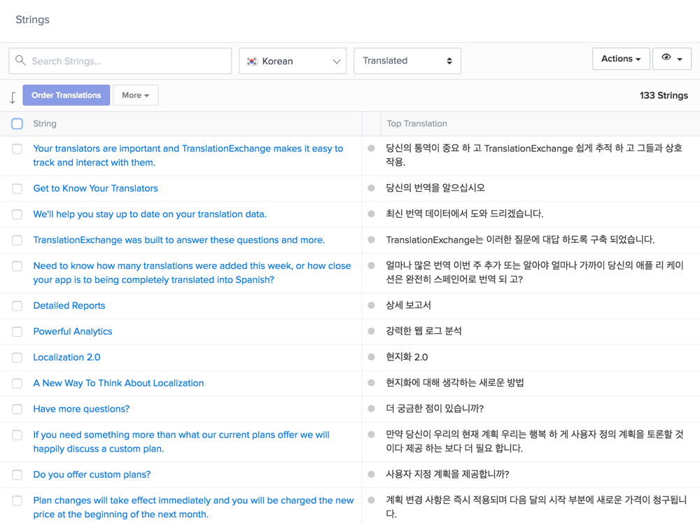The width and height of the screenshot is (700, 525).
Task: Click the Order Translations button
Action: (66, 95)
